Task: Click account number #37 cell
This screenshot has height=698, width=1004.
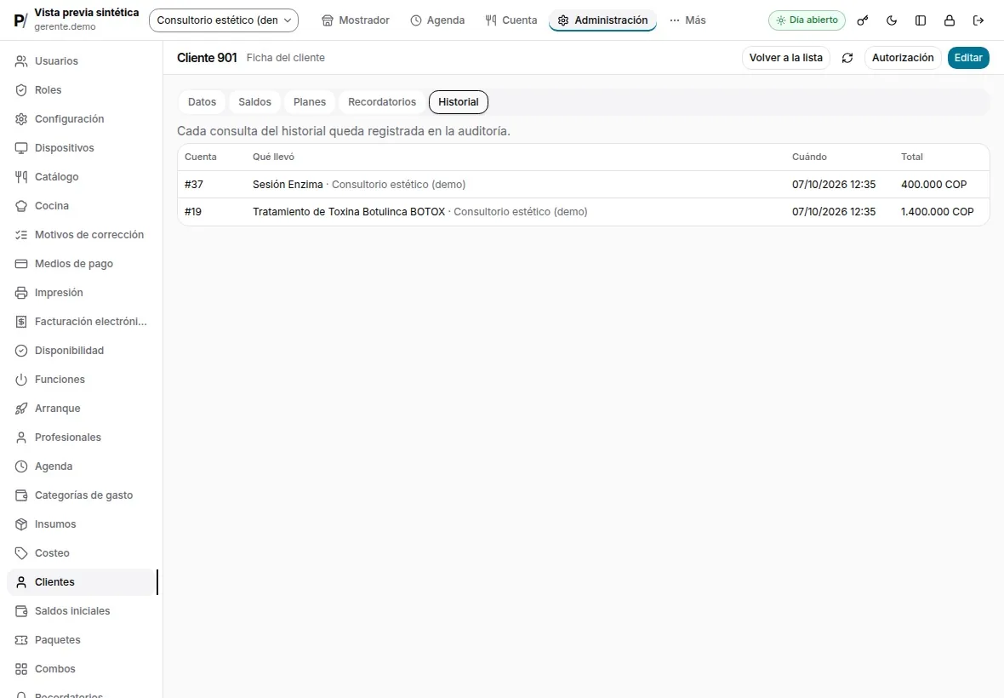Action: (194, 185)
